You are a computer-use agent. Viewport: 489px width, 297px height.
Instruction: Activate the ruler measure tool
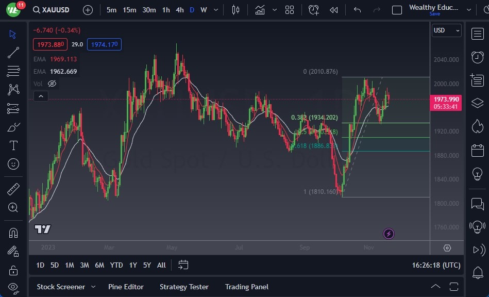13,189
